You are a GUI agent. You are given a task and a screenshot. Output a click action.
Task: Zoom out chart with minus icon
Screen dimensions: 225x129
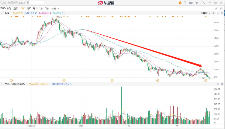click(x=217, y=13)
